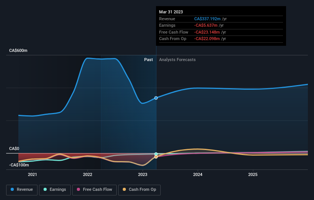The height and width of the screenshot is (200, 314).
Task: Click the 2023 x-axis label
Action: [143, 174]
